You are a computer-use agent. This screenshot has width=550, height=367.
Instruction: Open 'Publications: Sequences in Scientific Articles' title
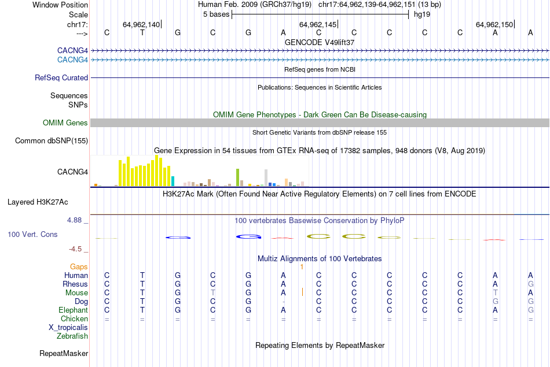[x=320, y=87]
